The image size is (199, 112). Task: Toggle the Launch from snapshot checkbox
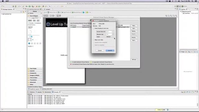[94, 42]
